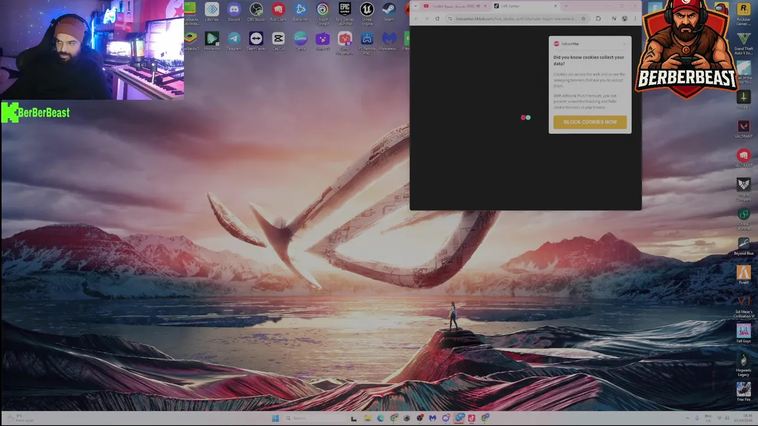Viewport: 758px width, 426px height.
Task: Launch Sid Meier's Civilization VI shortcut
Action: pos(743,306)
